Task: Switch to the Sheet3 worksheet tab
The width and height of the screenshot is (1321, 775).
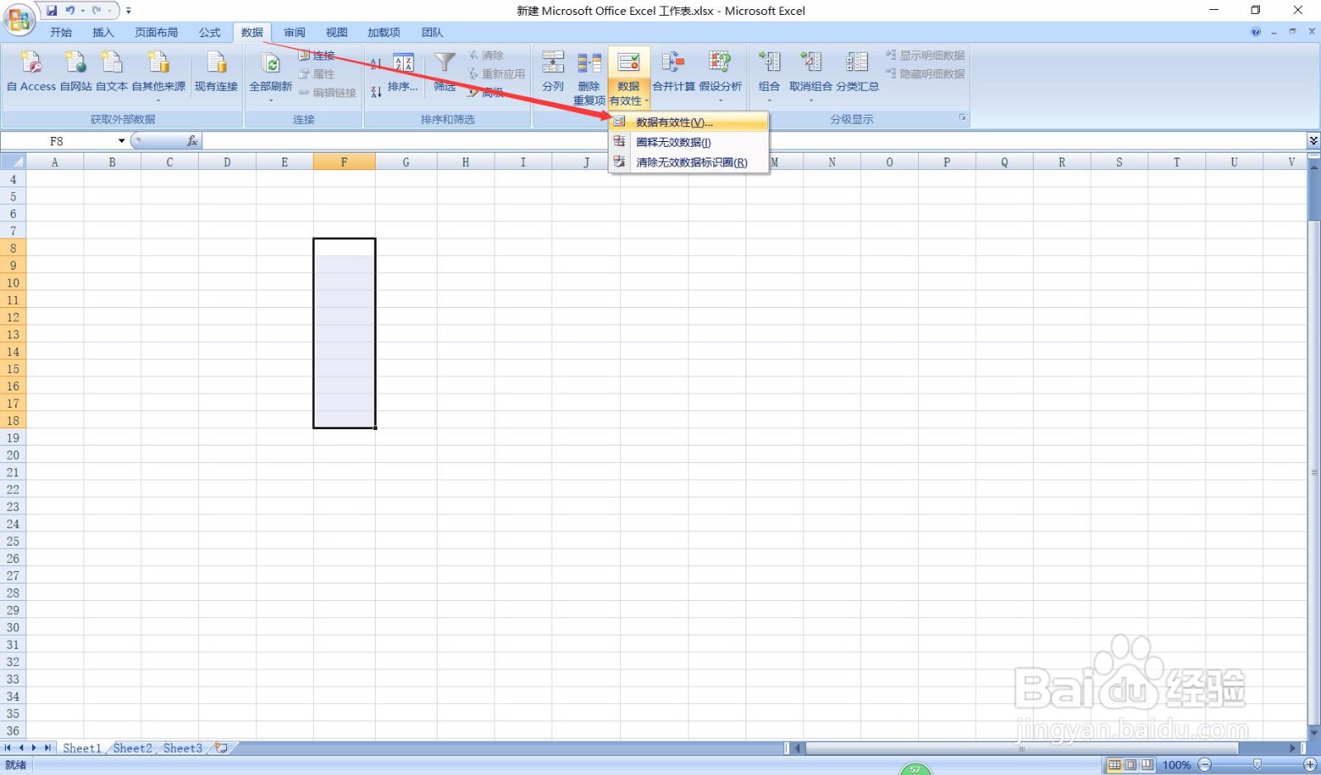Action: tap(182, 748)
